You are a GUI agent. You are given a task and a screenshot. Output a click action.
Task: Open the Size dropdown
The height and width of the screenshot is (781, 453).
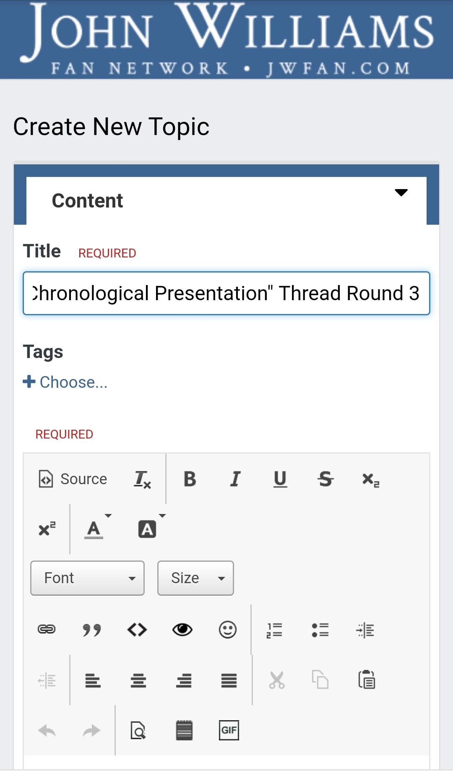click(195, 578)
